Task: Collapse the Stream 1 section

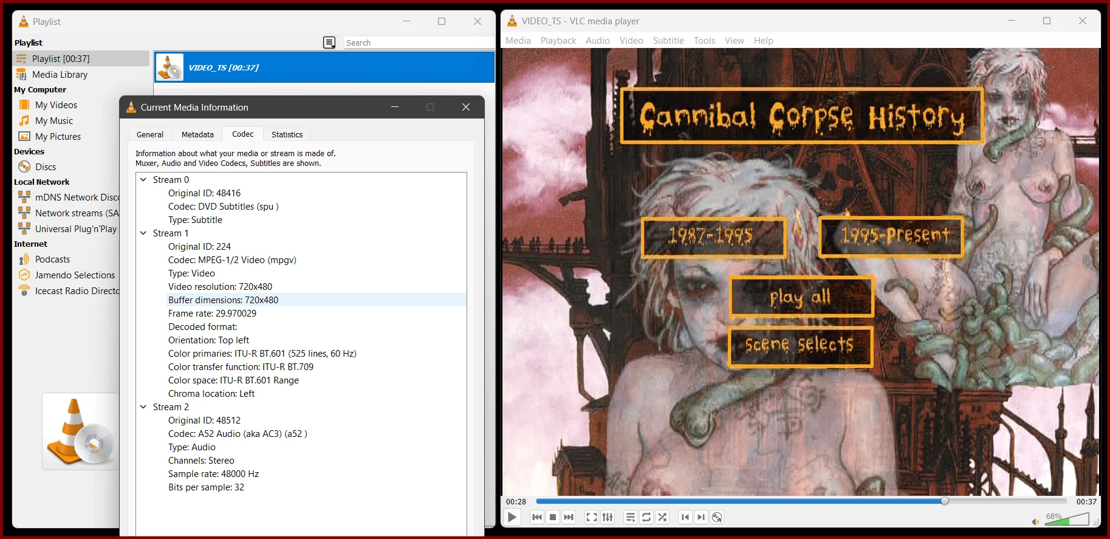Action: (x=143, y=233)
